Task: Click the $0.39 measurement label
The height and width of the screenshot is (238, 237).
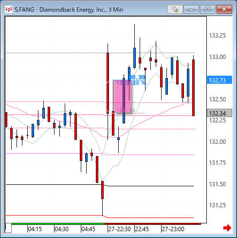Action: click(138, 77)
